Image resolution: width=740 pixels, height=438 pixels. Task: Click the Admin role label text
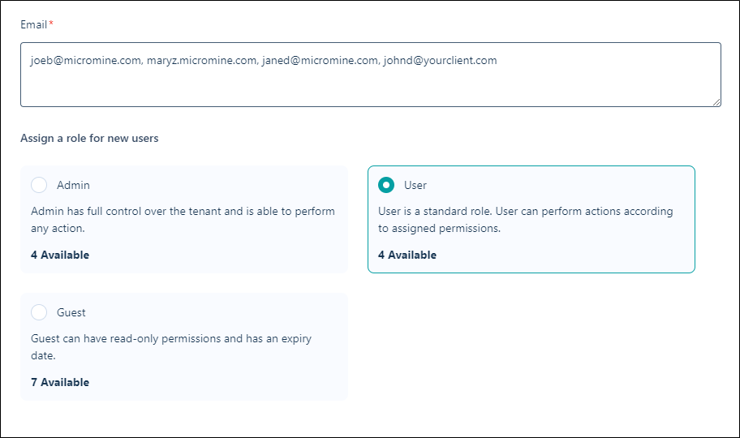(x=73, y=185)
